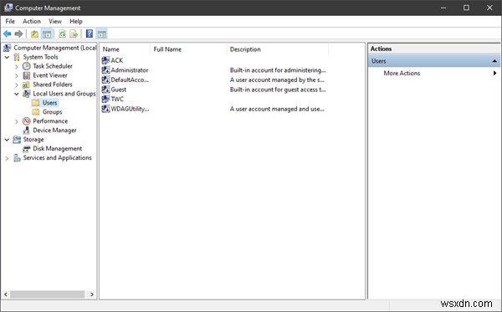The height and width of the screenshot is (312, 502).
Task: Click the Event Viewer icon
Action: tap(27, 75)
